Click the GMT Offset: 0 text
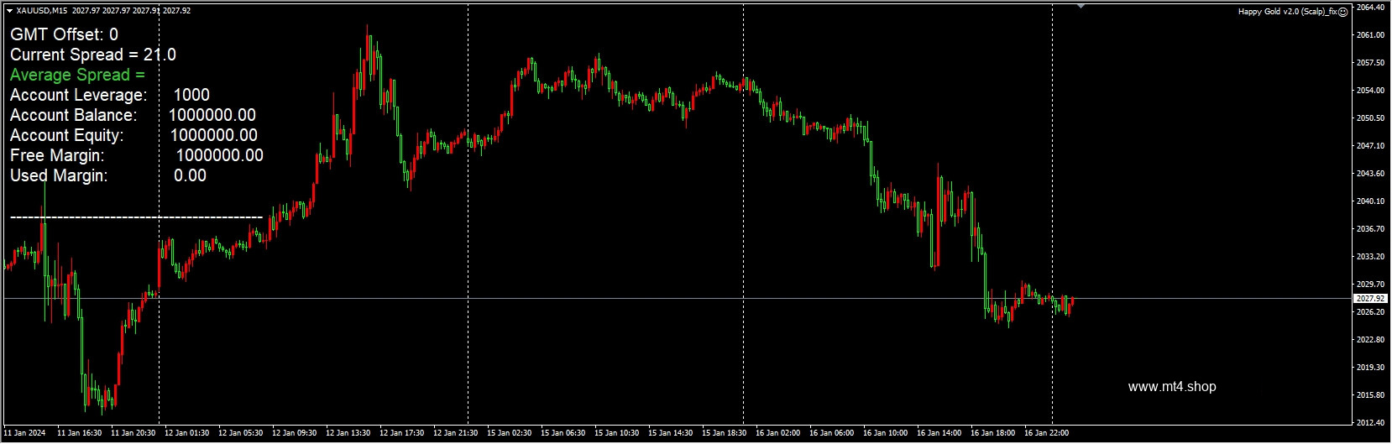Screen dimensions: 1392x444 click(x=64, y=34)
